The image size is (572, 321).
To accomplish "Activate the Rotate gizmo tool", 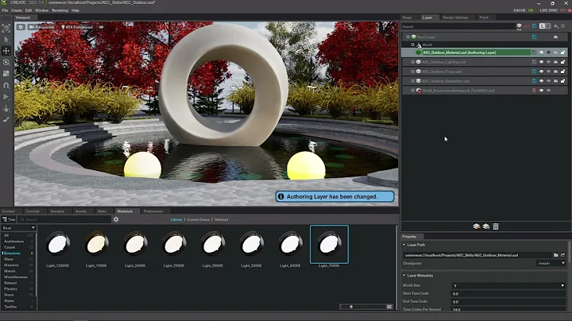I will 6,63.
